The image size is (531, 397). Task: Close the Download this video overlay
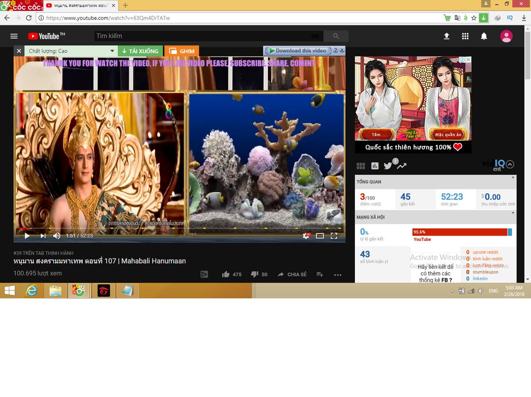pos(342,50)
